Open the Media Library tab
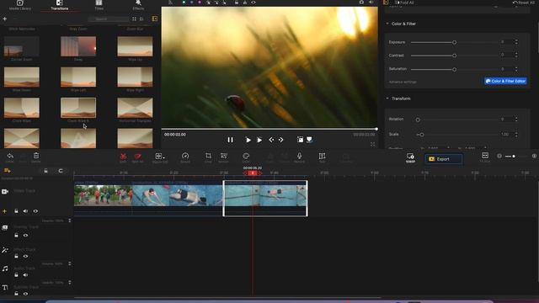539x303 pixels. click(20, 5)
